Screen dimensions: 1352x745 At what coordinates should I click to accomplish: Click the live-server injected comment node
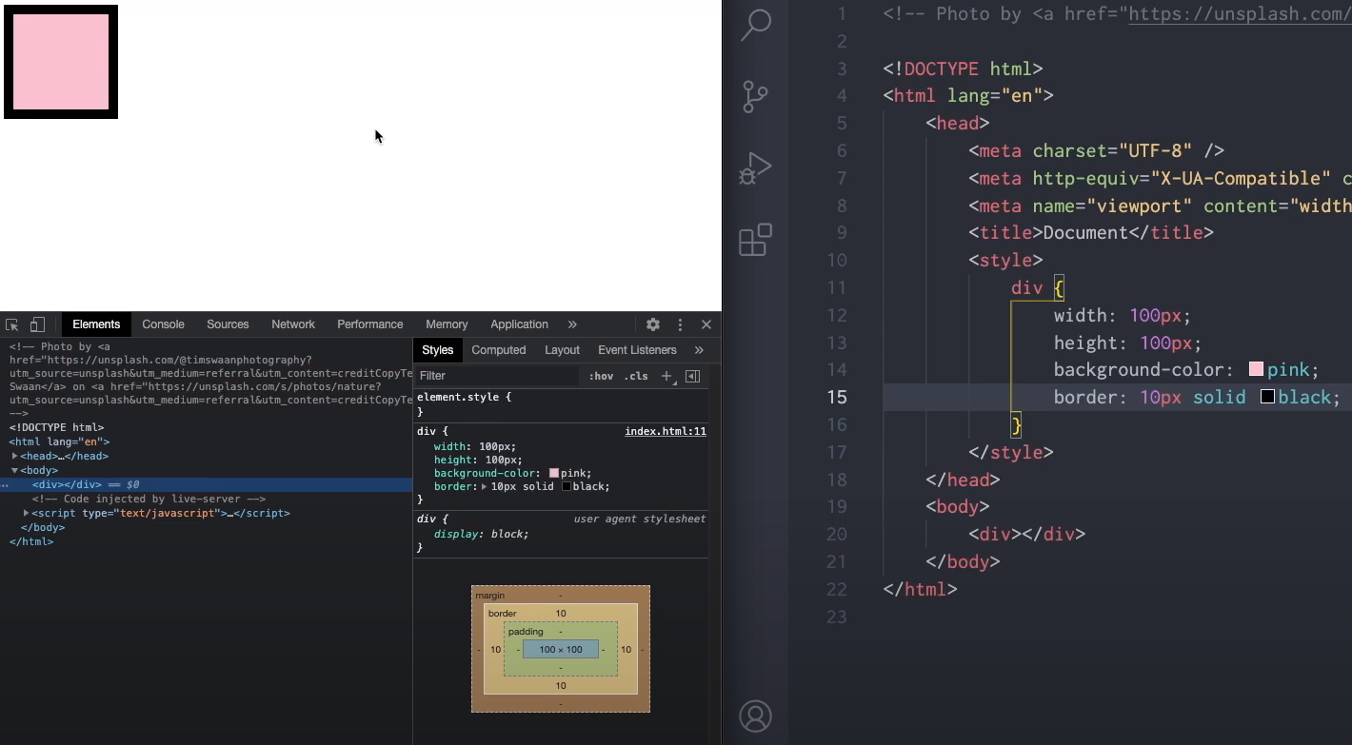click(x=149, y=499)
